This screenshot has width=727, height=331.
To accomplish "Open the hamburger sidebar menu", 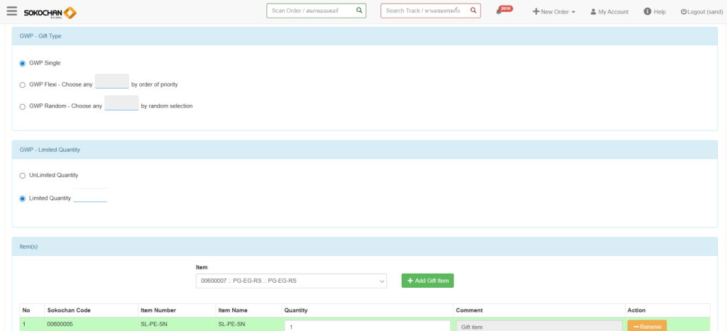I will [x=11, y=11].
